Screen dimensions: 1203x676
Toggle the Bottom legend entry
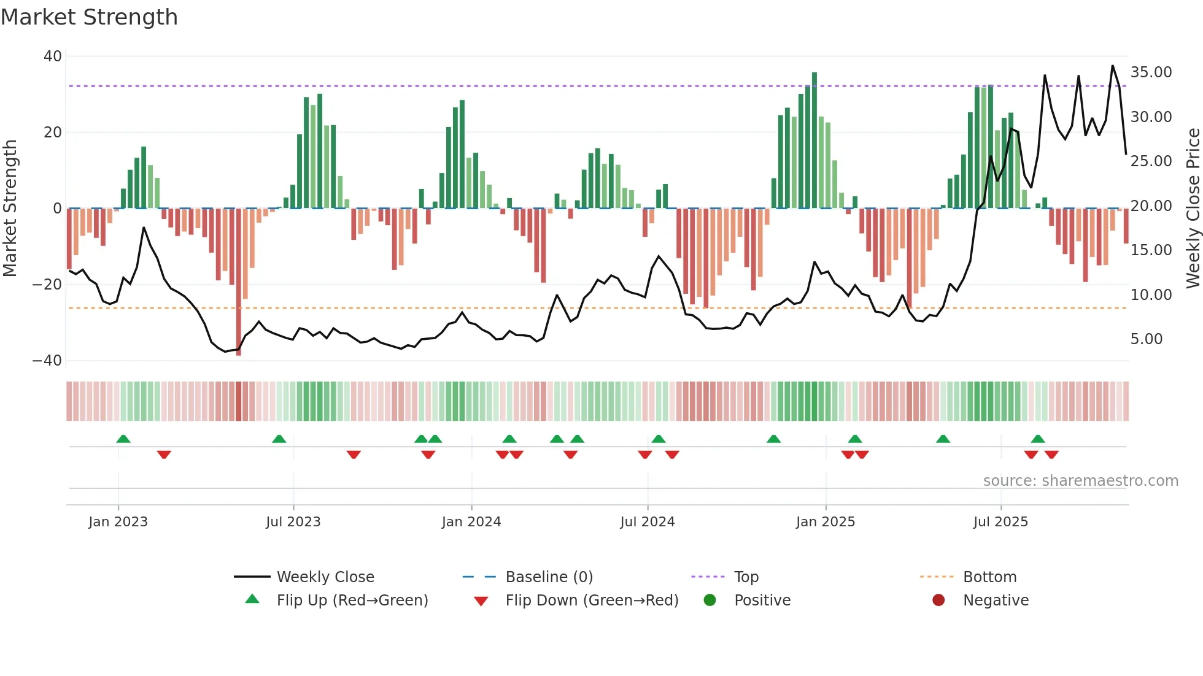tap(990, 577)
